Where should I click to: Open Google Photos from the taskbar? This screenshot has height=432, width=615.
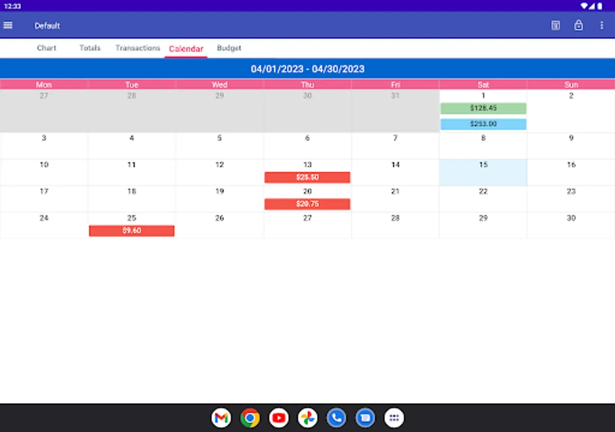pos(307,418)
